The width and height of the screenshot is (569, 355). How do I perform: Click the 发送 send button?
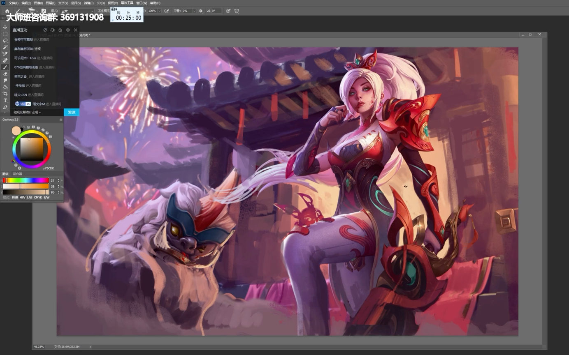coord(72,112)
